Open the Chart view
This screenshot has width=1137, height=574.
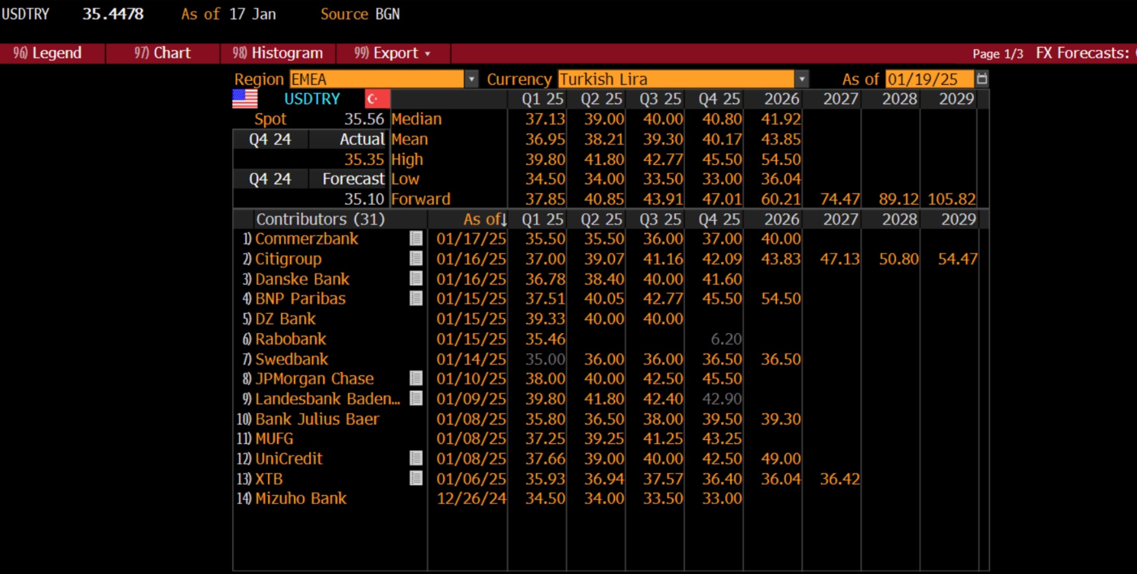[163, 54]
